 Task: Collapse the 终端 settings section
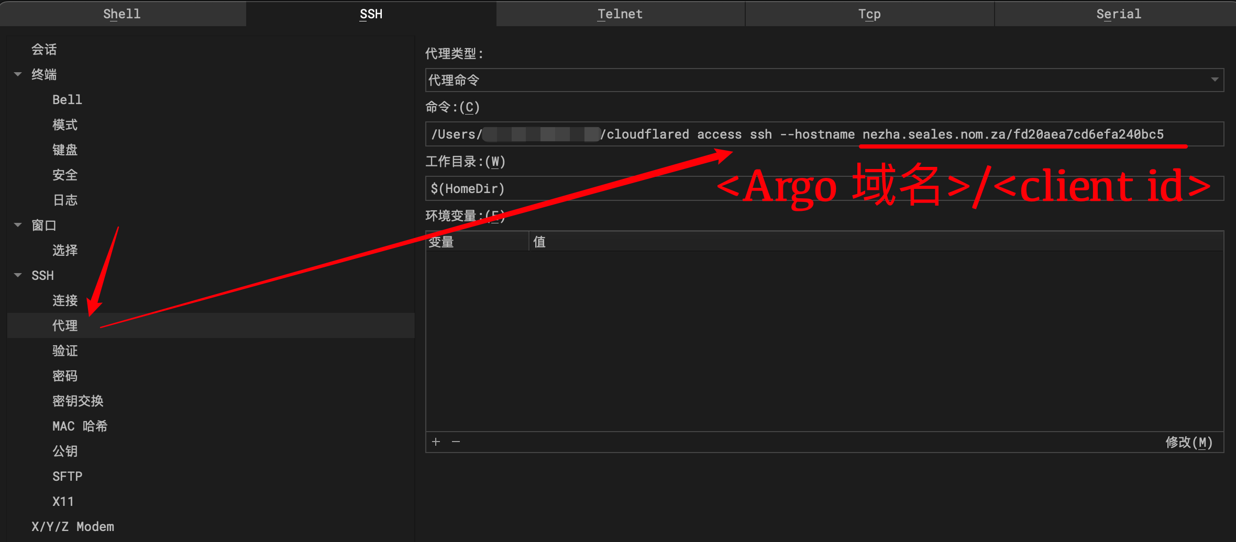[x=17, y=74]
